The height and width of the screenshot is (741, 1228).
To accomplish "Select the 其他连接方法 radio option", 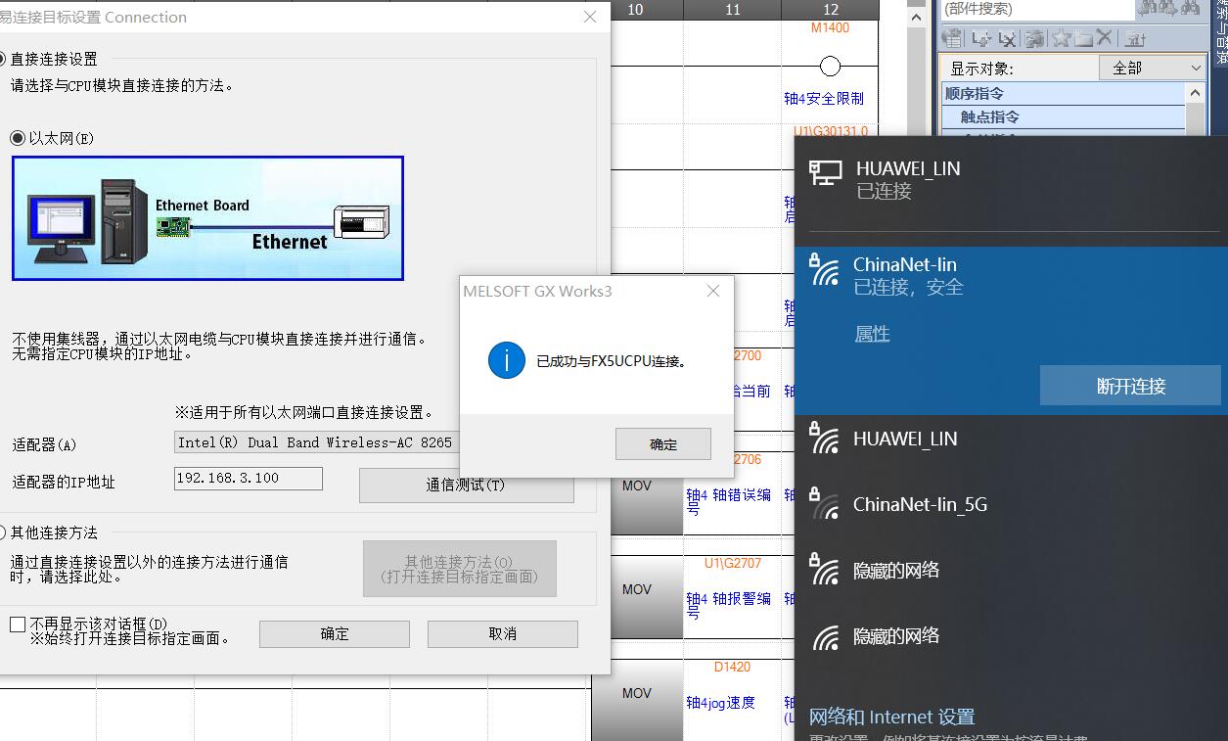I will pyautogui.click(x=3, y=533).
